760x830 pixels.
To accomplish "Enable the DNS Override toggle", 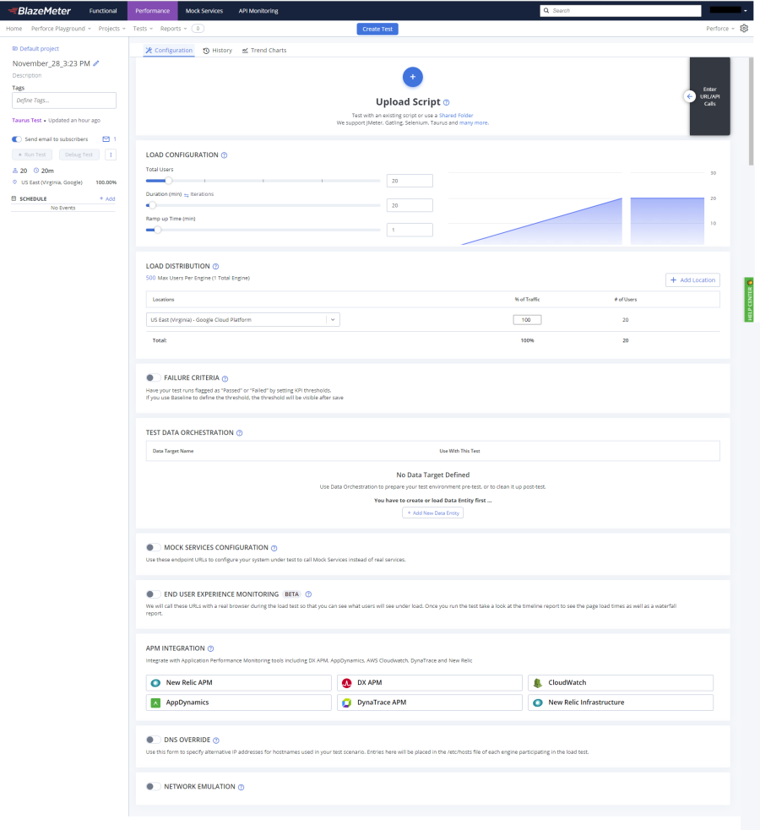I will pyautogui.click(x=153, y=740).
